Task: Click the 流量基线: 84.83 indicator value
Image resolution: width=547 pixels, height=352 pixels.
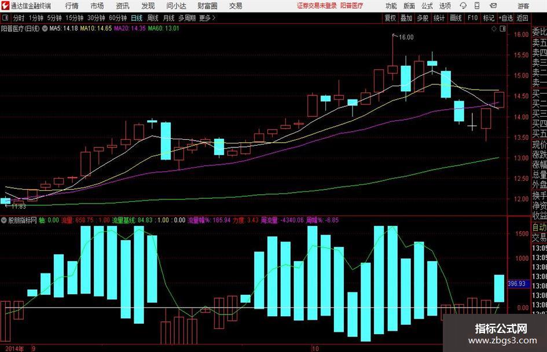Action: coord(132,220)
